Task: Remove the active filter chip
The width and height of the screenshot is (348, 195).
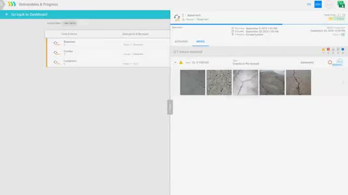Action: pyautogui.click(x=70, y=23)
